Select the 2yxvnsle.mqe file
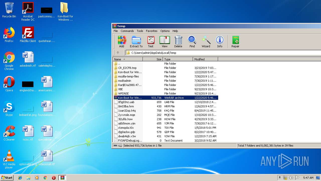Viewport: 321px width, 181px height. [166, 115]
